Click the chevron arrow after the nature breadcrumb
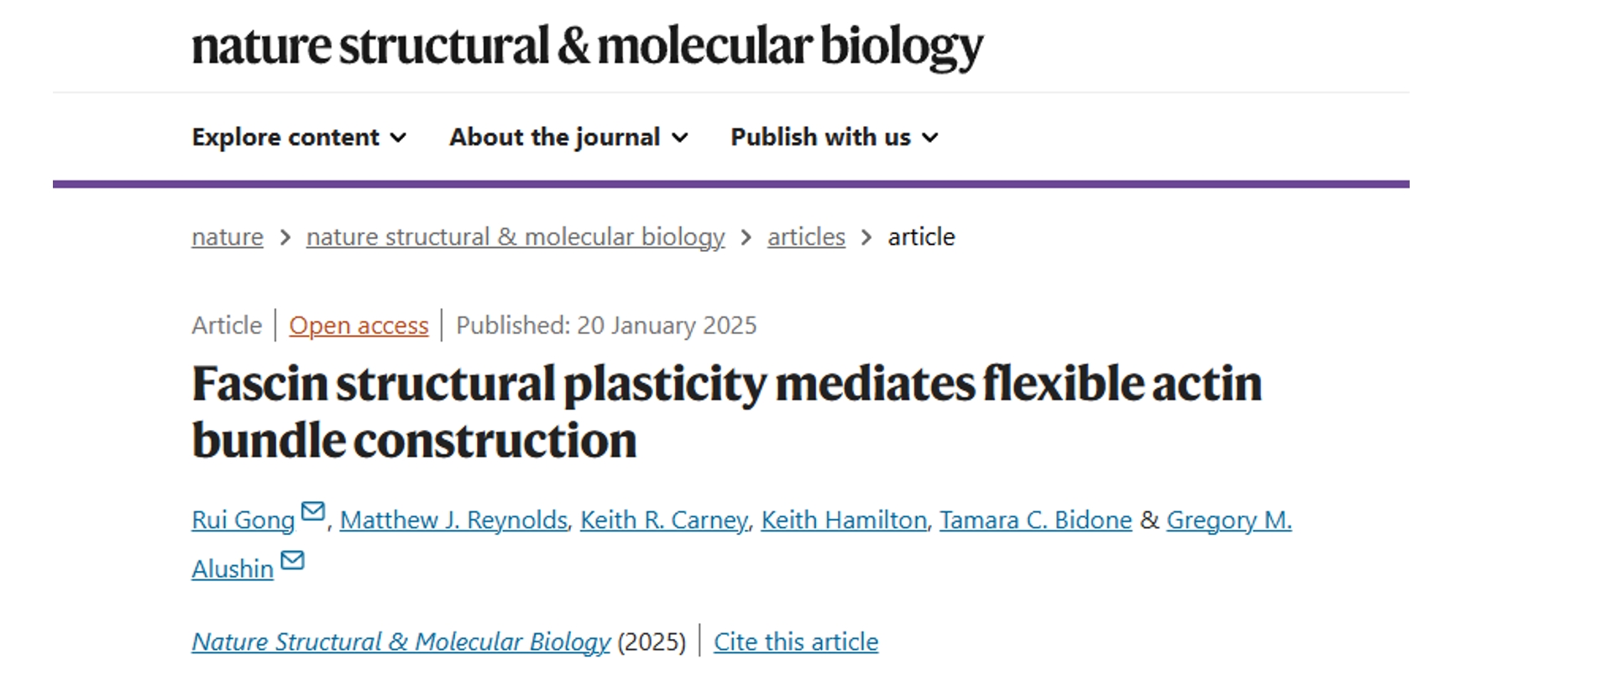This screenshot has height=676, width=1612. tap(285, 238)
